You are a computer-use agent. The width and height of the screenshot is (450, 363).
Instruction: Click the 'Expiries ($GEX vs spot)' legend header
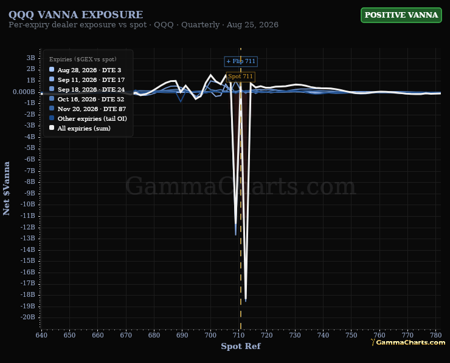[83, 59]
